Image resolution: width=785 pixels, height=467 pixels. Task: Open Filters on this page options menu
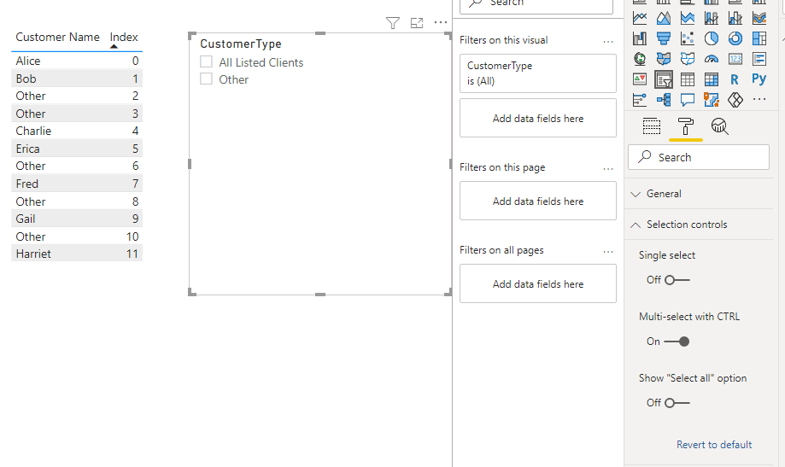608,169
